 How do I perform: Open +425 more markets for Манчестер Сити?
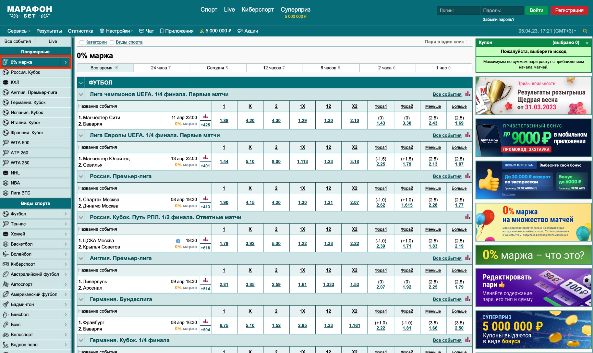pyautogui.click(x=205, y=125)
